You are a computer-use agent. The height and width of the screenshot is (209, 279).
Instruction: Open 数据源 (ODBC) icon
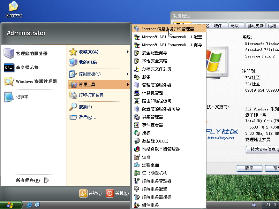point(136,141)
